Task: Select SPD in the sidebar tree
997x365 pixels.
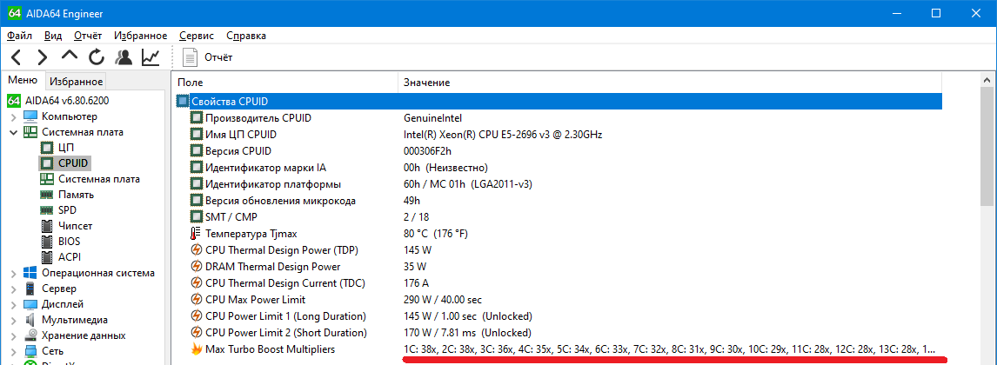Action: tap(67, 210)
